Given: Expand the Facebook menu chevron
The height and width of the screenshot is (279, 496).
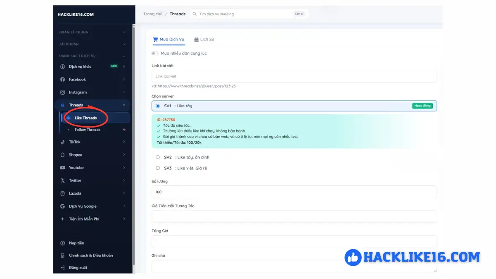Looking at the screenshot, I should (x=124, y=79).
